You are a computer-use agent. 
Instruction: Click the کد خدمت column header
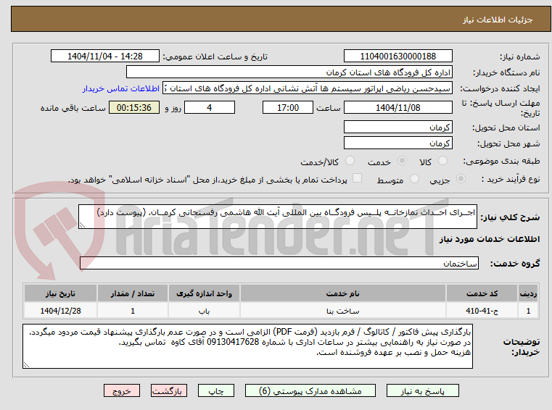click(482, 293)
